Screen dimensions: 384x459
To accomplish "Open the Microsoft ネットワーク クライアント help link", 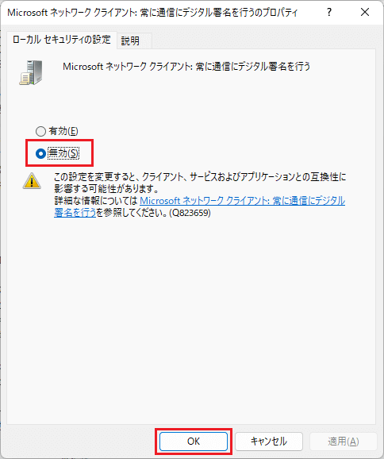I will click(243, 201).
